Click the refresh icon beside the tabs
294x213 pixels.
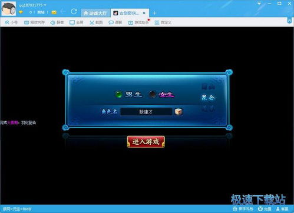74,12
